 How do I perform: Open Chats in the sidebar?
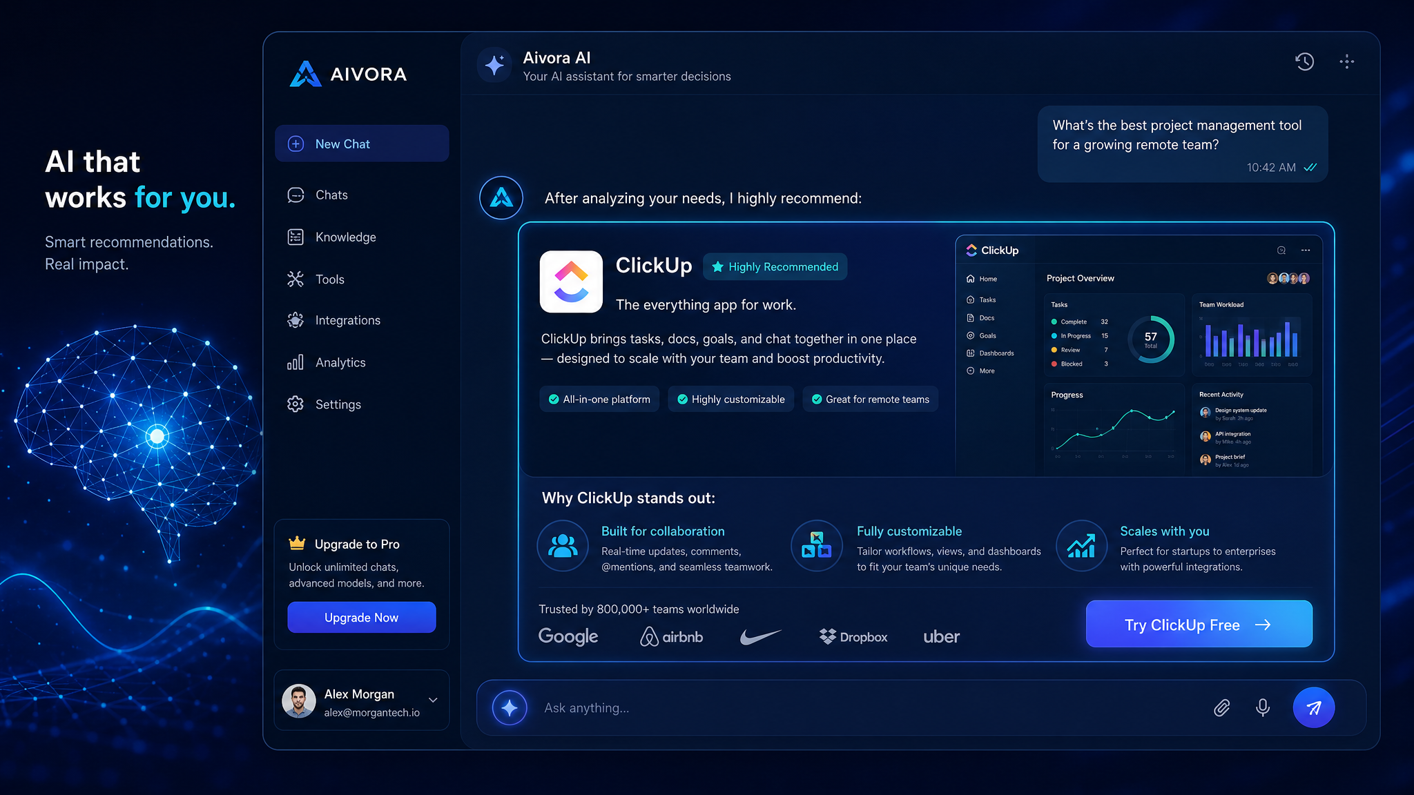pyautogui.click(x=318, y=195)
